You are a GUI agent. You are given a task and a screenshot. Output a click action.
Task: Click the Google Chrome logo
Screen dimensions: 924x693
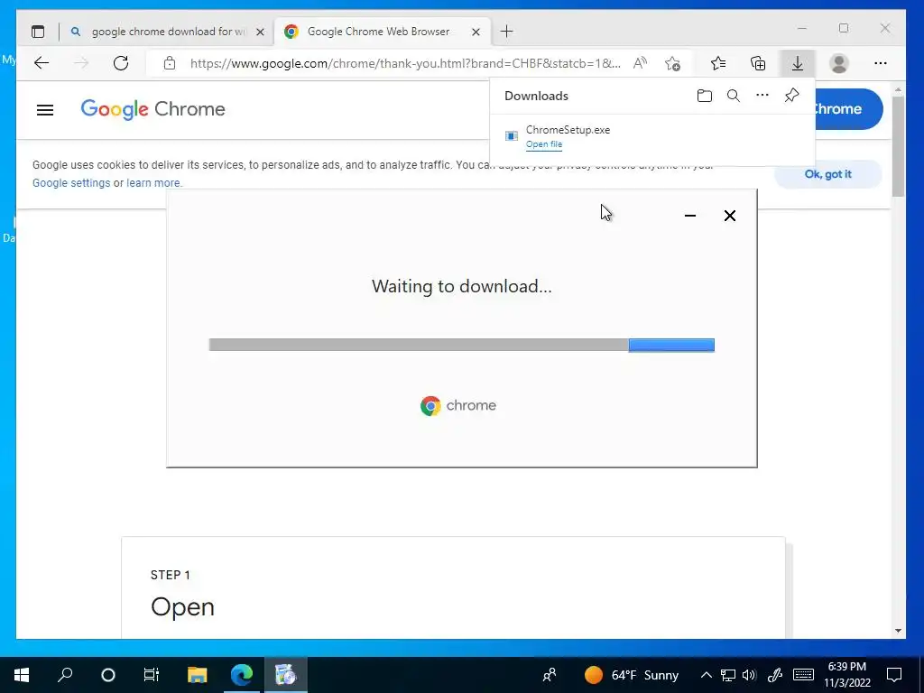point(152,109)
